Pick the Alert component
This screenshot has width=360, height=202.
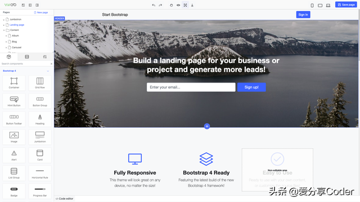[14, 155]
